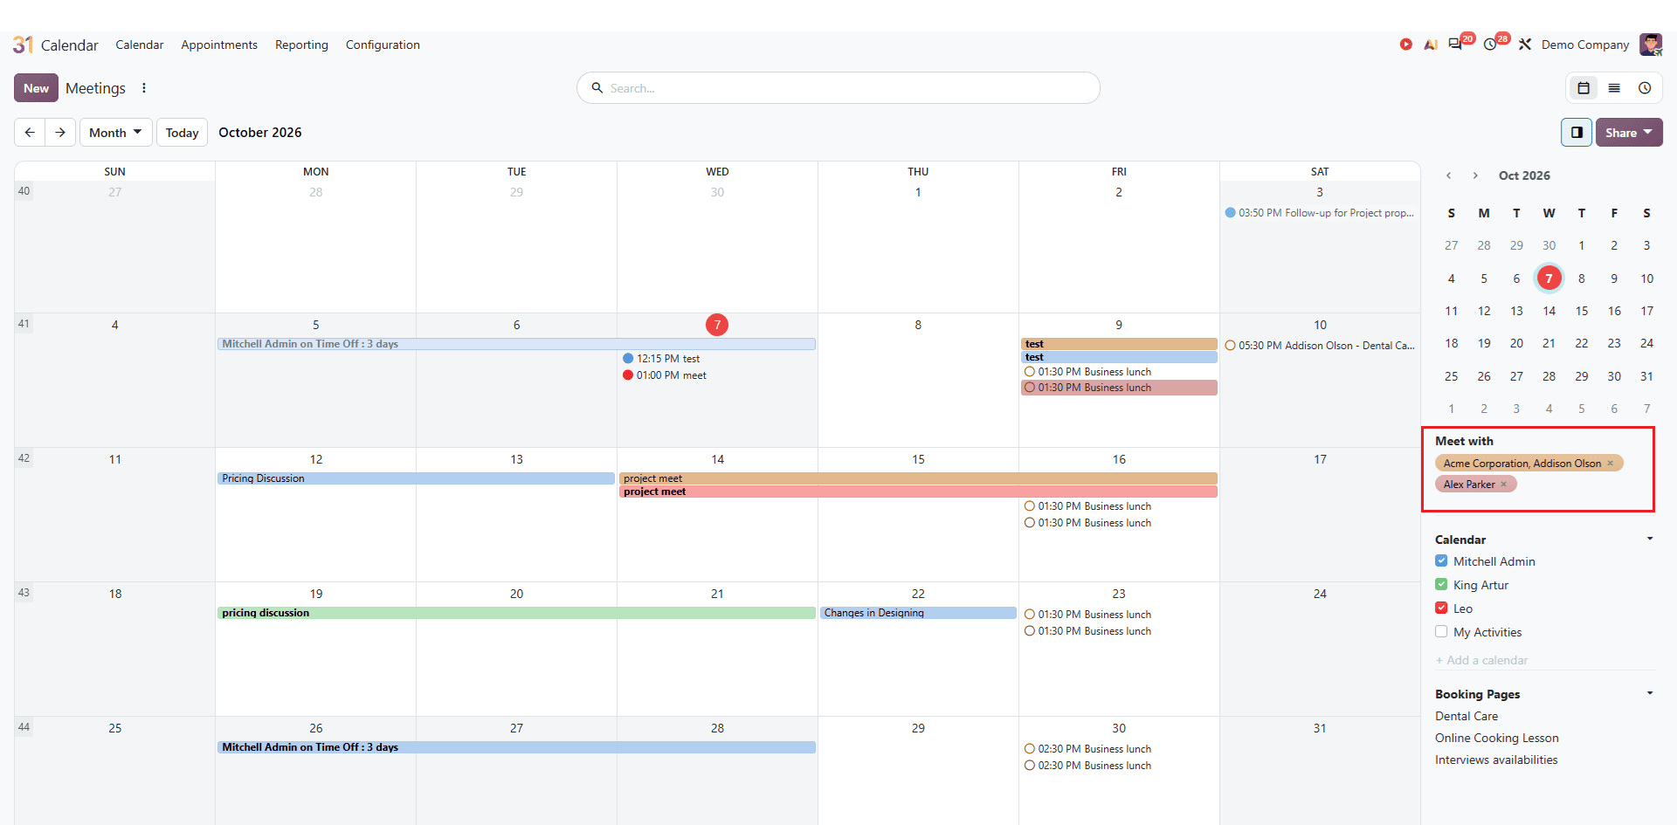Open the activities clock icon with badge 28
Screen dimensions: 1677x825
pyautogui.click(x=1490, y=45)
